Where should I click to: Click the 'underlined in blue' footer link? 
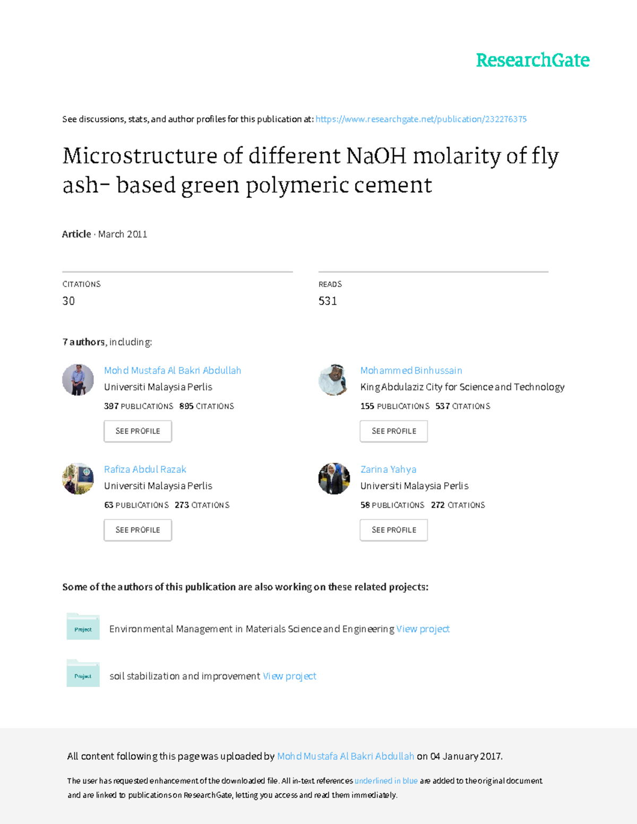(x=386, y=781)
